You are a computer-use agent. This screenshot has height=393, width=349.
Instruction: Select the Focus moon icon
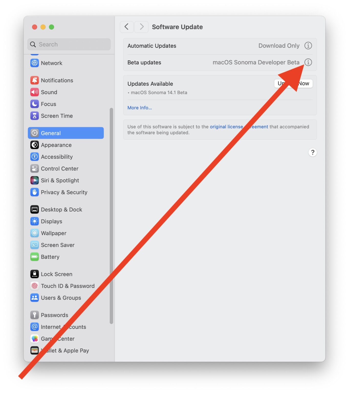point(35,104)
